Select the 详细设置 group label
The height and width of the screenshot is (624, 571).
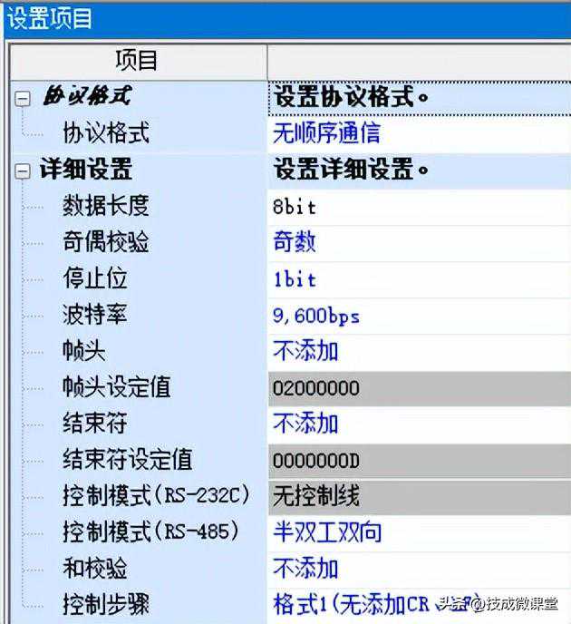(x=85, y=171)
